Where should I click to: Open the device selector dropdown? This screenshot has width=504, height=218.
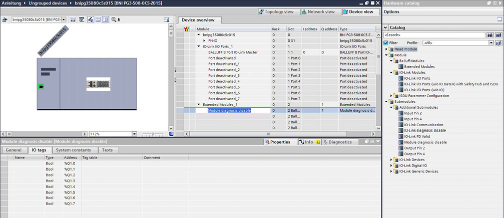click(x=65, y=19)
